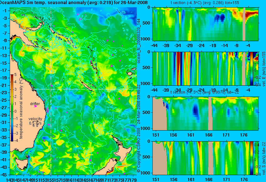Select the magenta drifter marker in the legend

pos(35,106)
